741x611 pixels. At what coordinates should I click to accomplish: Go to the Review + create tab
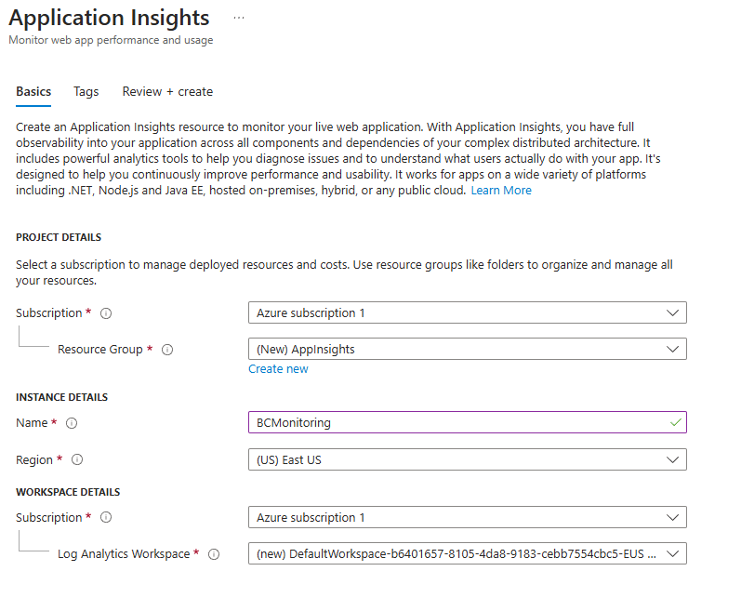click(167, 92)
